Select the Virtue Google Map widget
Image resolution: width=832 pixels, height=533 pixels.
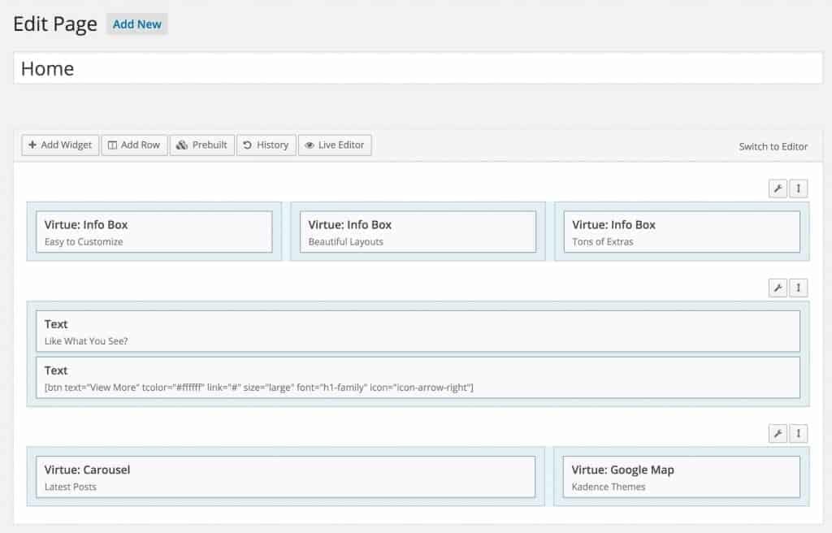coord(682,477)
